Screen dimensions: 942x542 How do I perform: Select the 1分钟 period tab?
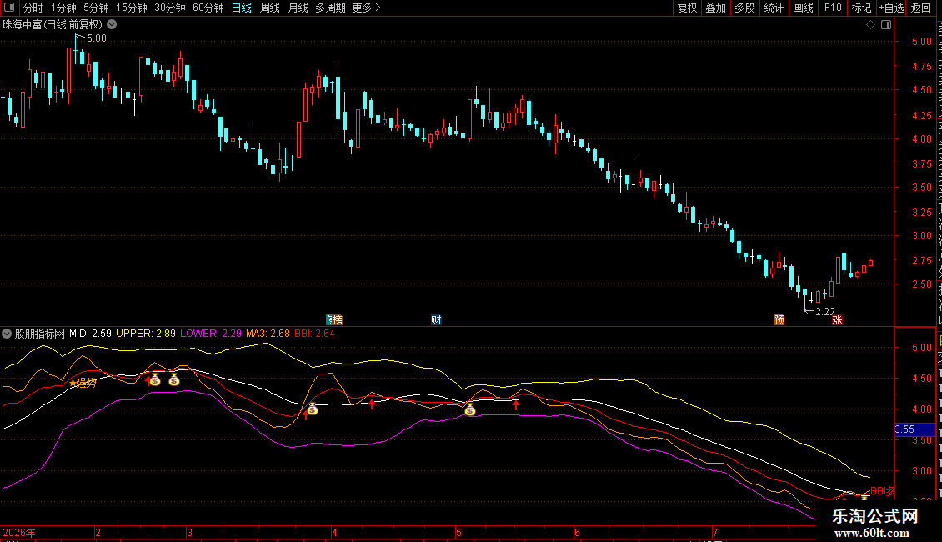pos(63,8)
